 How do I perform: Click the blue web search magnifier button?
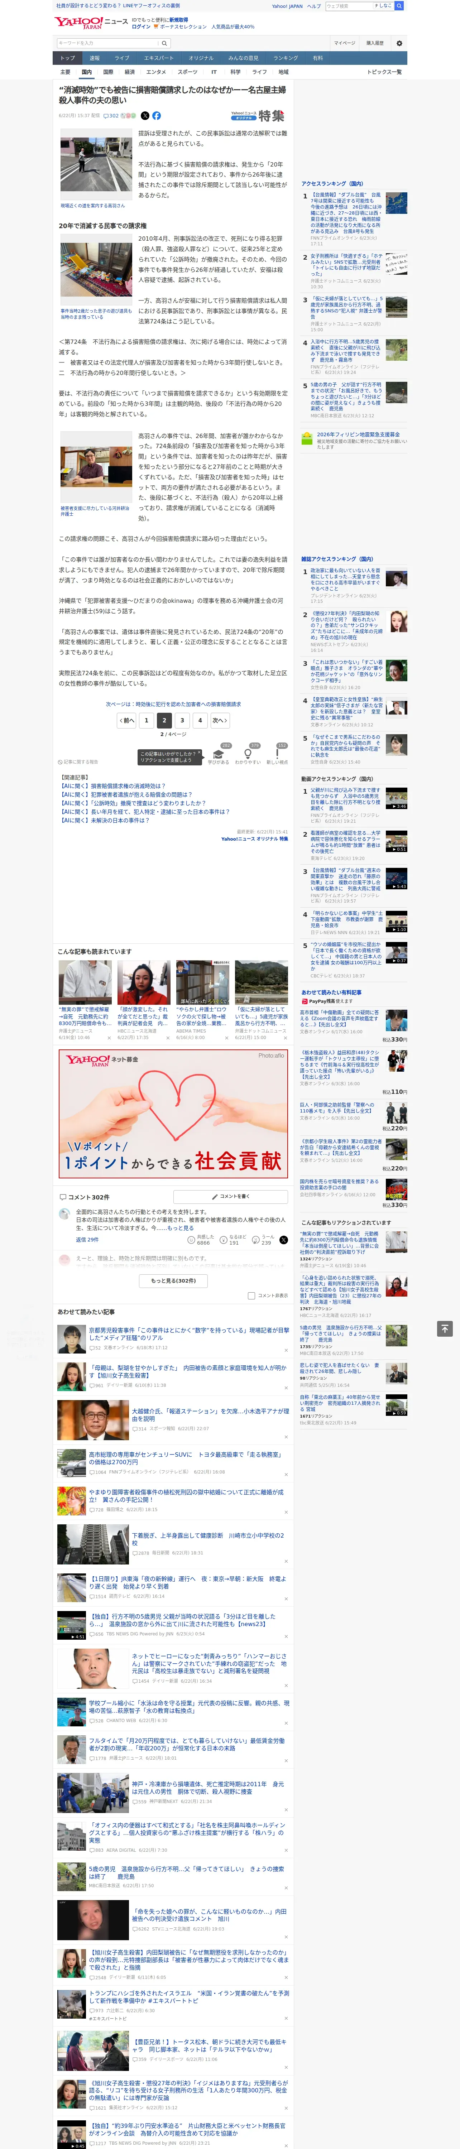click(x=399, y=6)
